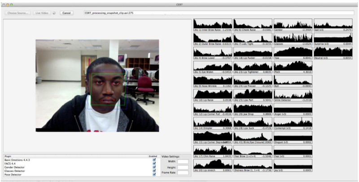The image size is (359, 182).
Task: Select the AU 9 Nose Wrinkle graph
Action: 213,81
